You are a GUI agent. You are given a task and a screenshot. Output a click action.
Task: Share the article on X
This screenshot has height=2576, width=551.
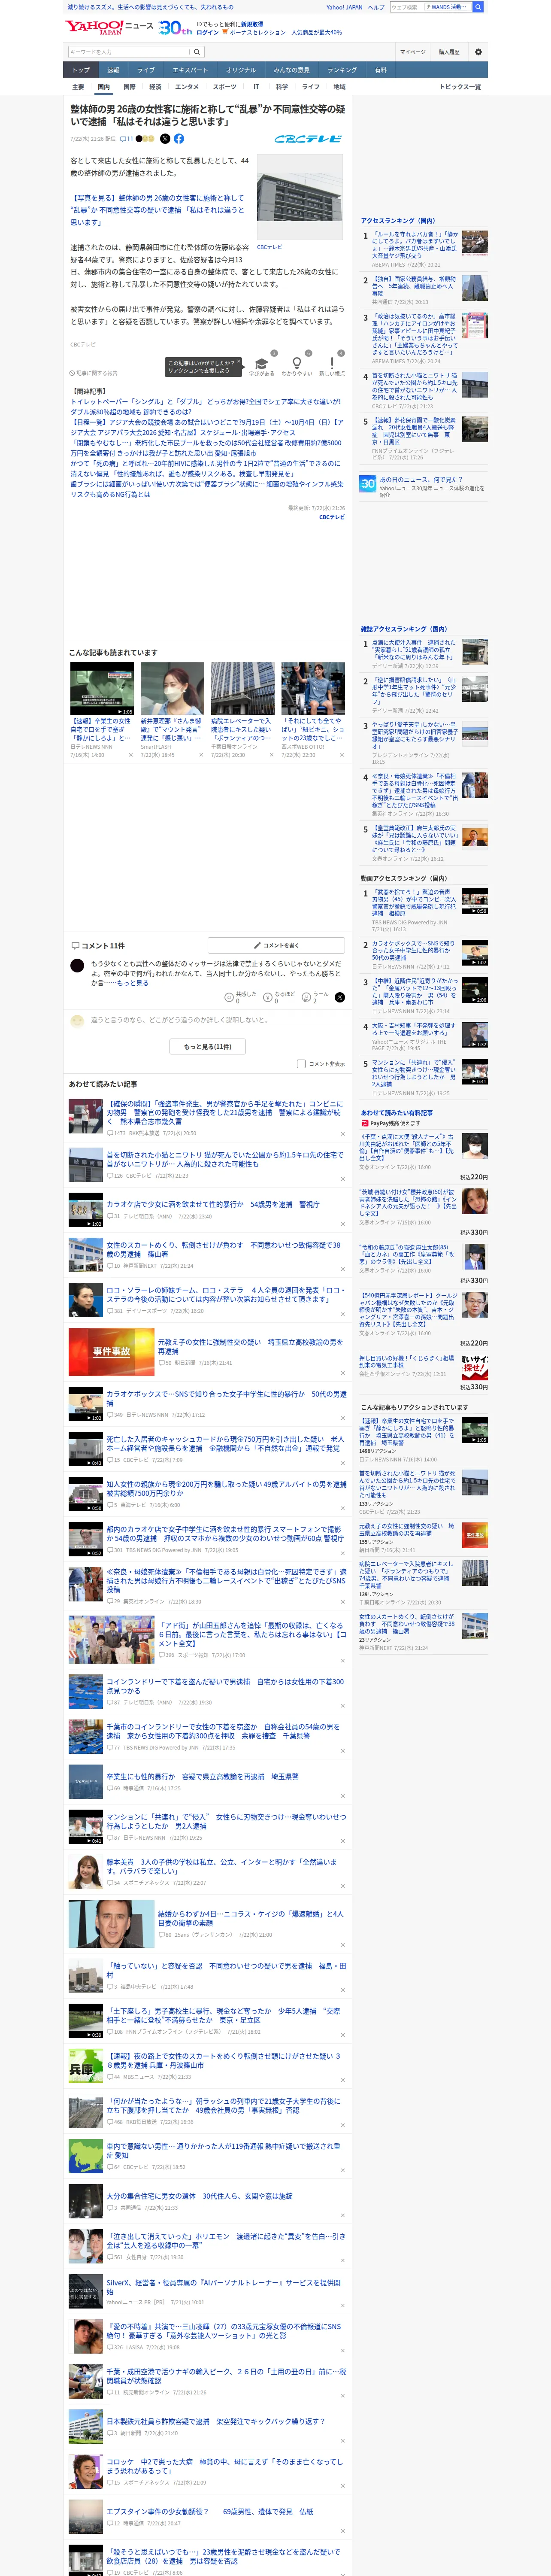tap(165, 139)
